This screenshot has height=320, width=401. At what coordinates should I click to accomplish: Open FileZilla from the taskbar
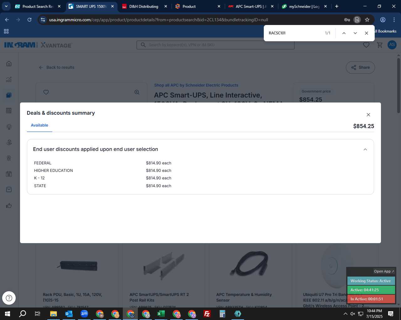[x=207, y=314]
